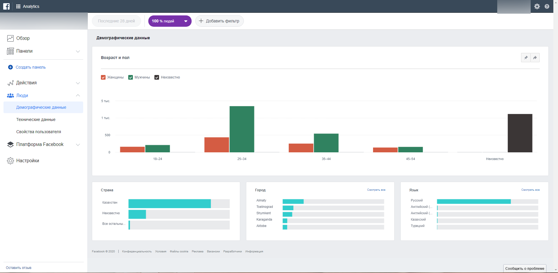
Task: Uncheck the Женщины checkbox
Action: 103,77
